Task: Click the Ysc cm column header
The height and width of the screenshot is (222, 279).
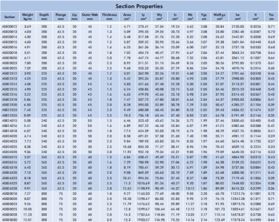Action: point(271,17)
